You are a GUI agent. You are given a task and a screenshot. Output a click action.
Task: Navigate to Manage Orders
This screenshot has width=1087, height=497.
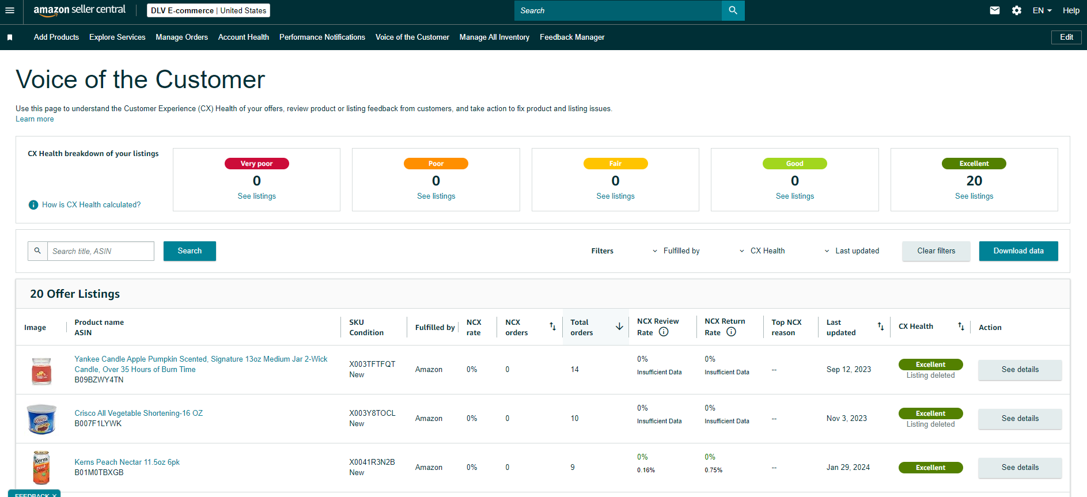click(181, 37)
